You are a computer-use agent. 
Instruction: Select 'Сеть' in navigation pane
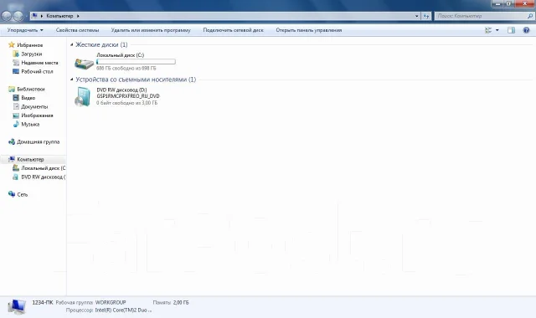[18, 194]
